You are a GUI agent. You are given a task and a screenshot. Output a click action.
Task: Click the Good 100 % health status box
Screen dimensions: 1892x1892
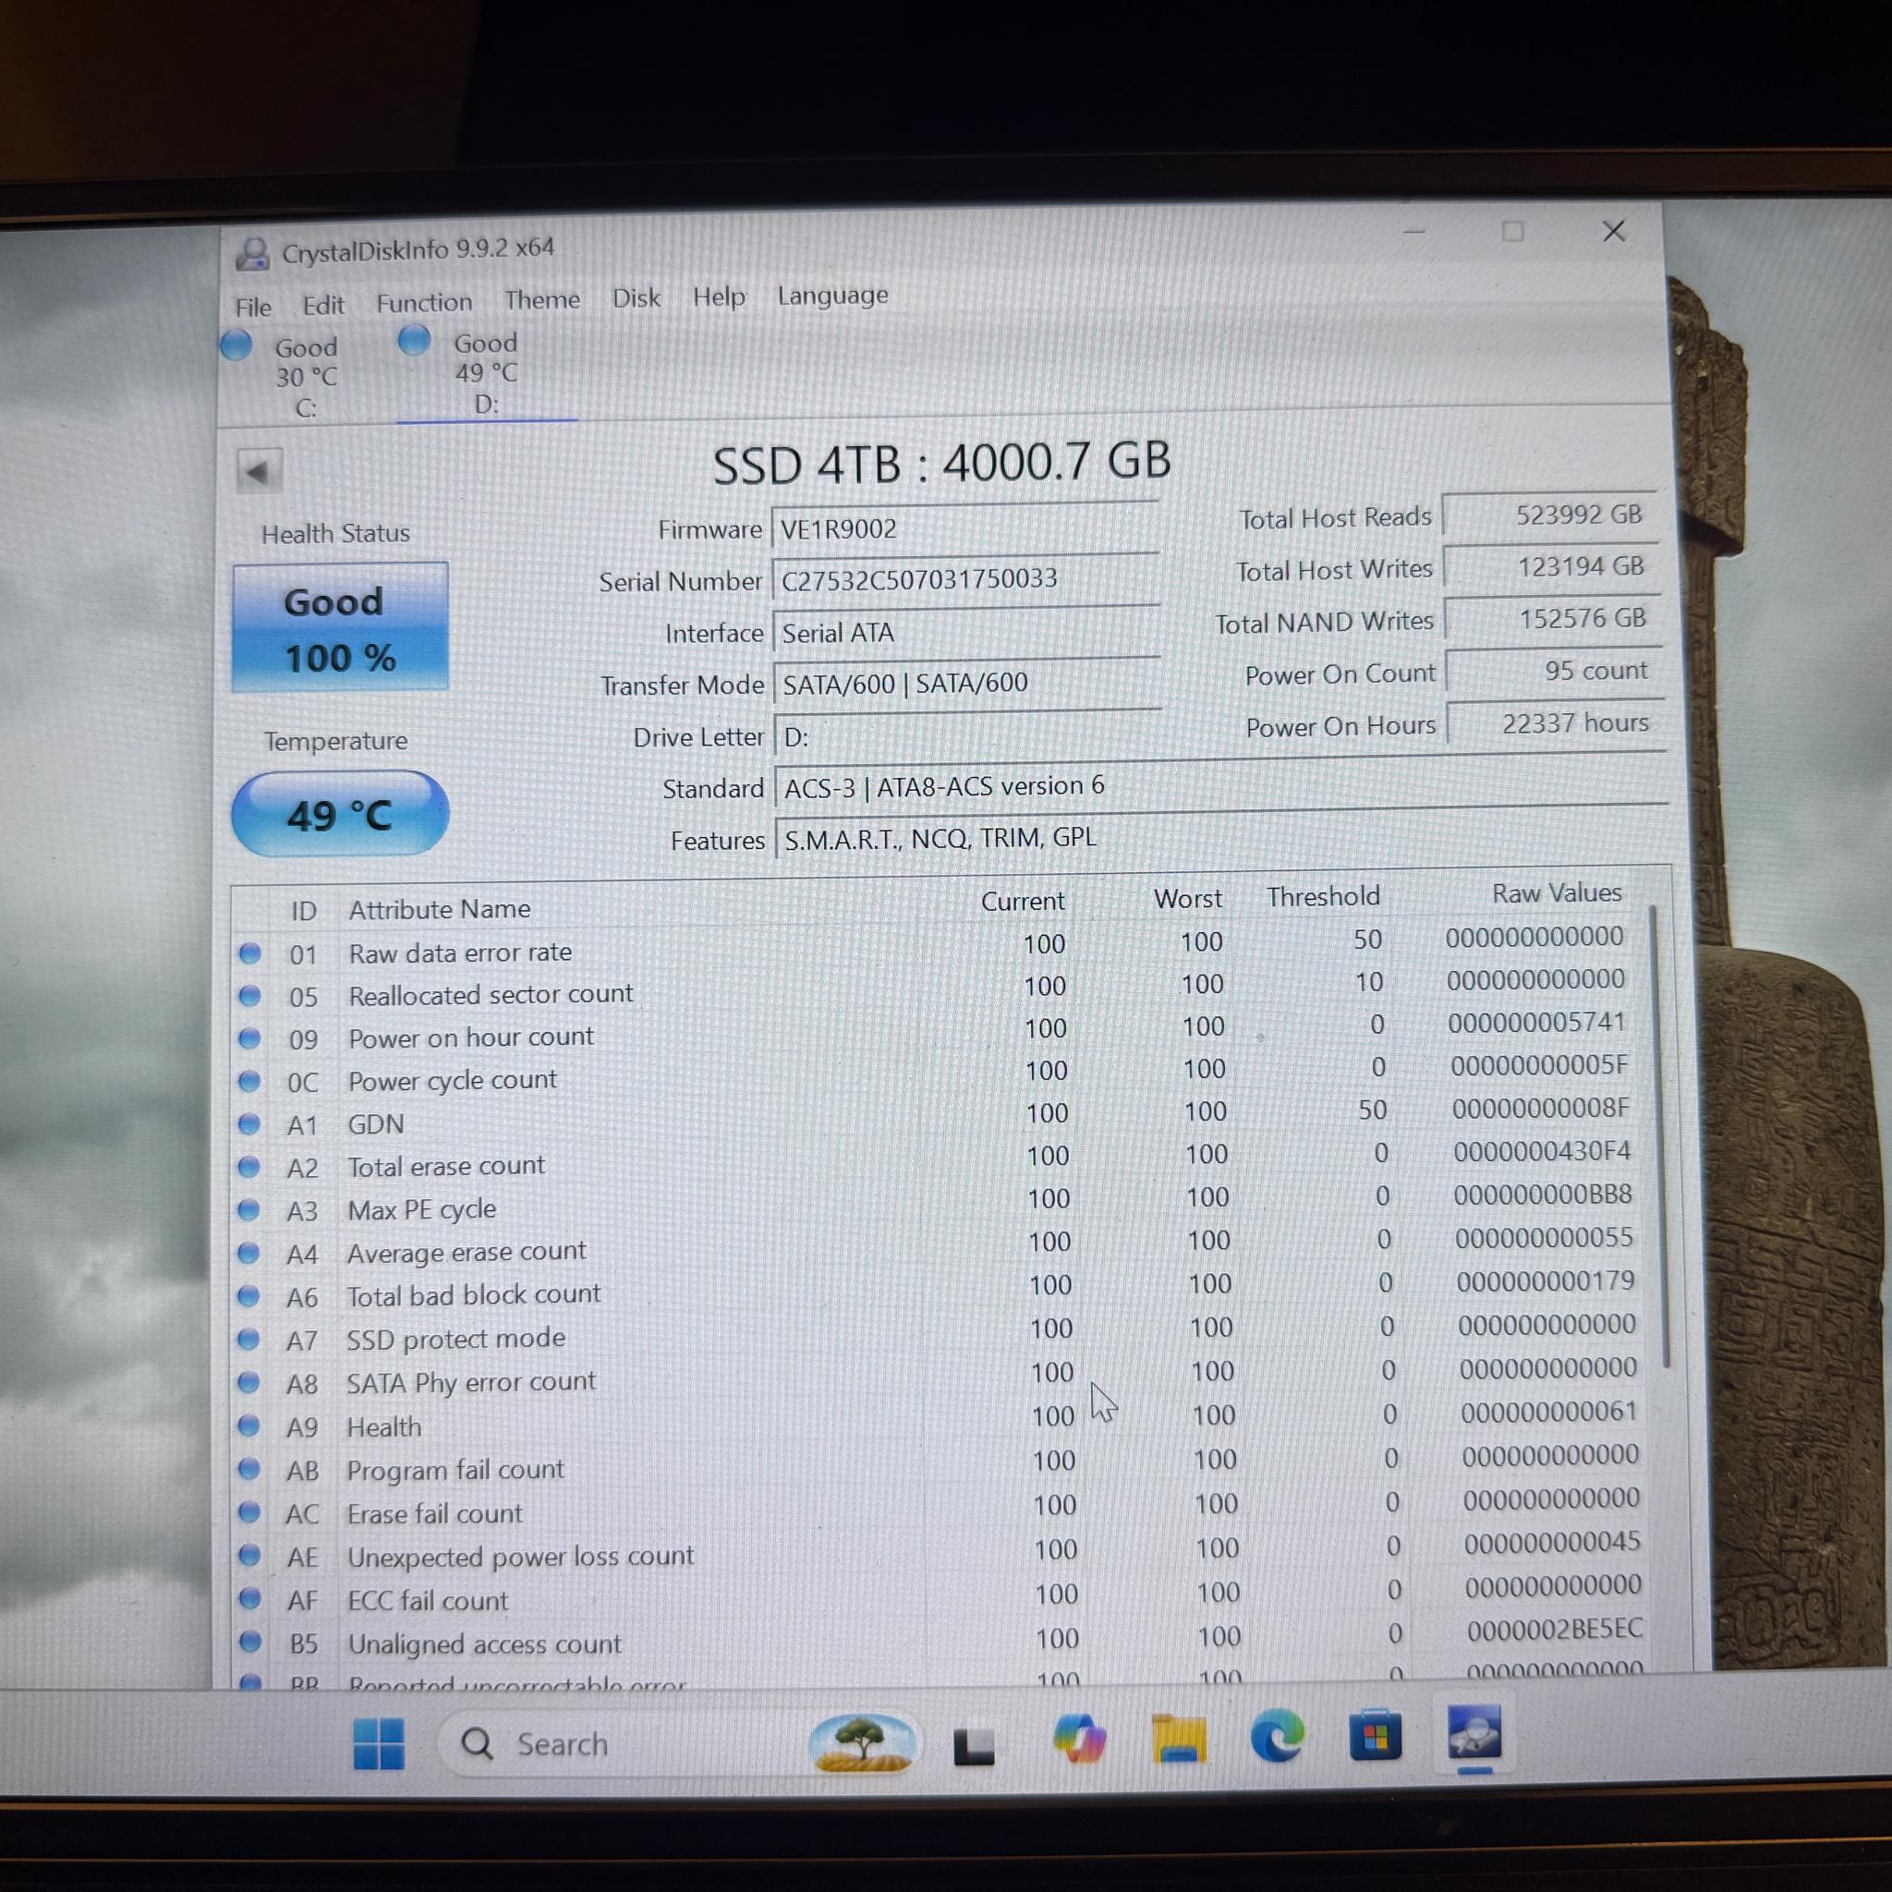pos(340,627)
